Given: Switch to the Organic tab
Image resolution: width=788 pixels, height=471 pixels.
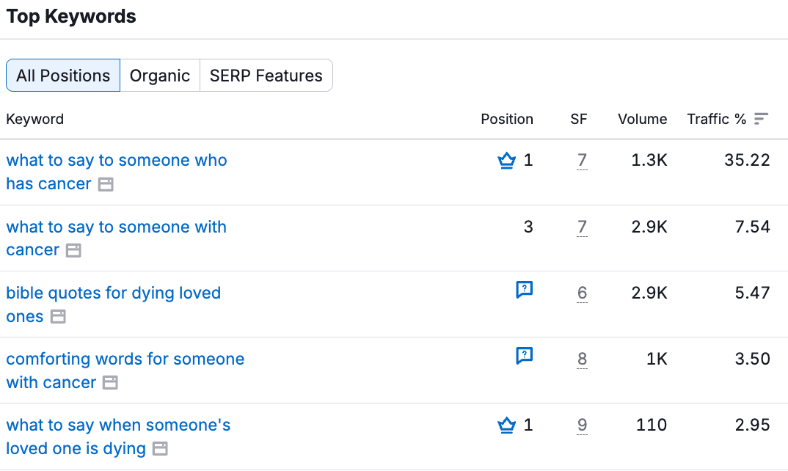Looking at the screenshot, I should click(x=159, y=75).
